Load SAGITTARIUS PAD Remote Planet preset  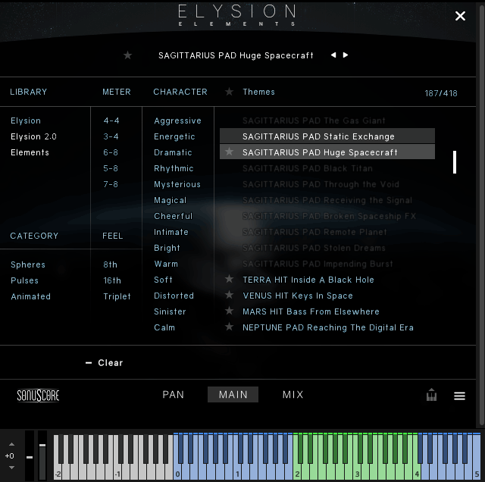pyautogui.click(x=314, y=232)
